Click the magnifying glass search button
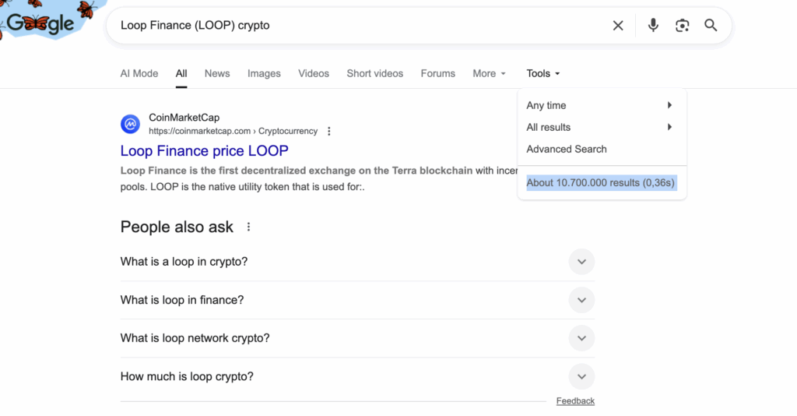The width and height of the screenshot is (797, 416). point(711,26)
